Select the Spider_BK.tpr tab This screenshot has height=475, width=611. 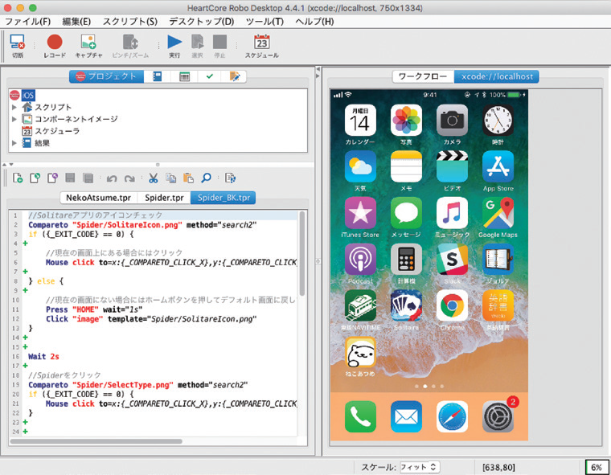click(223, 198)
